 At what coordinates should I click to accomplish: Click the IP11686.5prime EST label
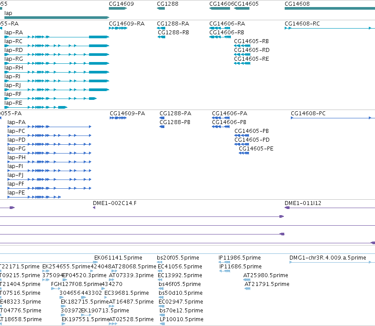tap(241, 267)
